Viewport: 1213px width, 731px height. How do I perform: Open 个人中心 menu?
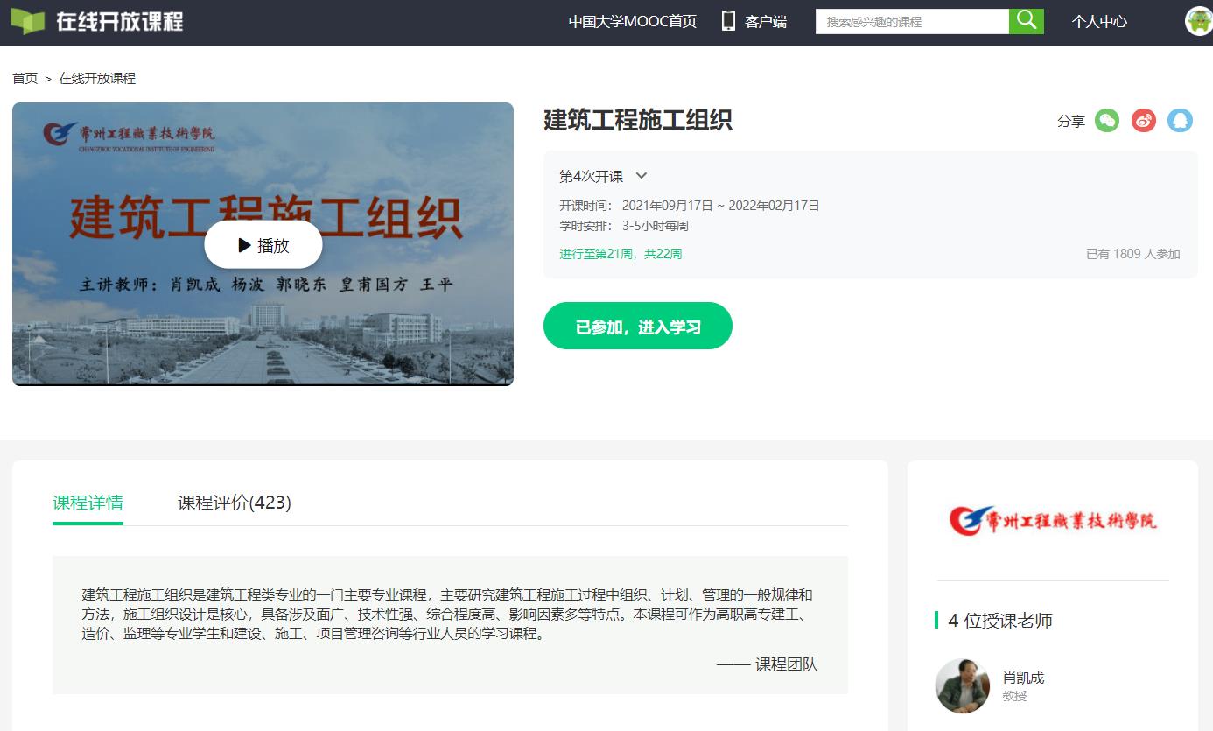coord(1099,22)
